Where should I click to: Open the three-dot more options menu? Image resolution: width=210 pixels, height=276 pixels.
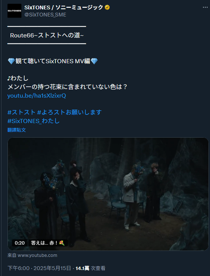pyautogui.click(x=205, y=7)
